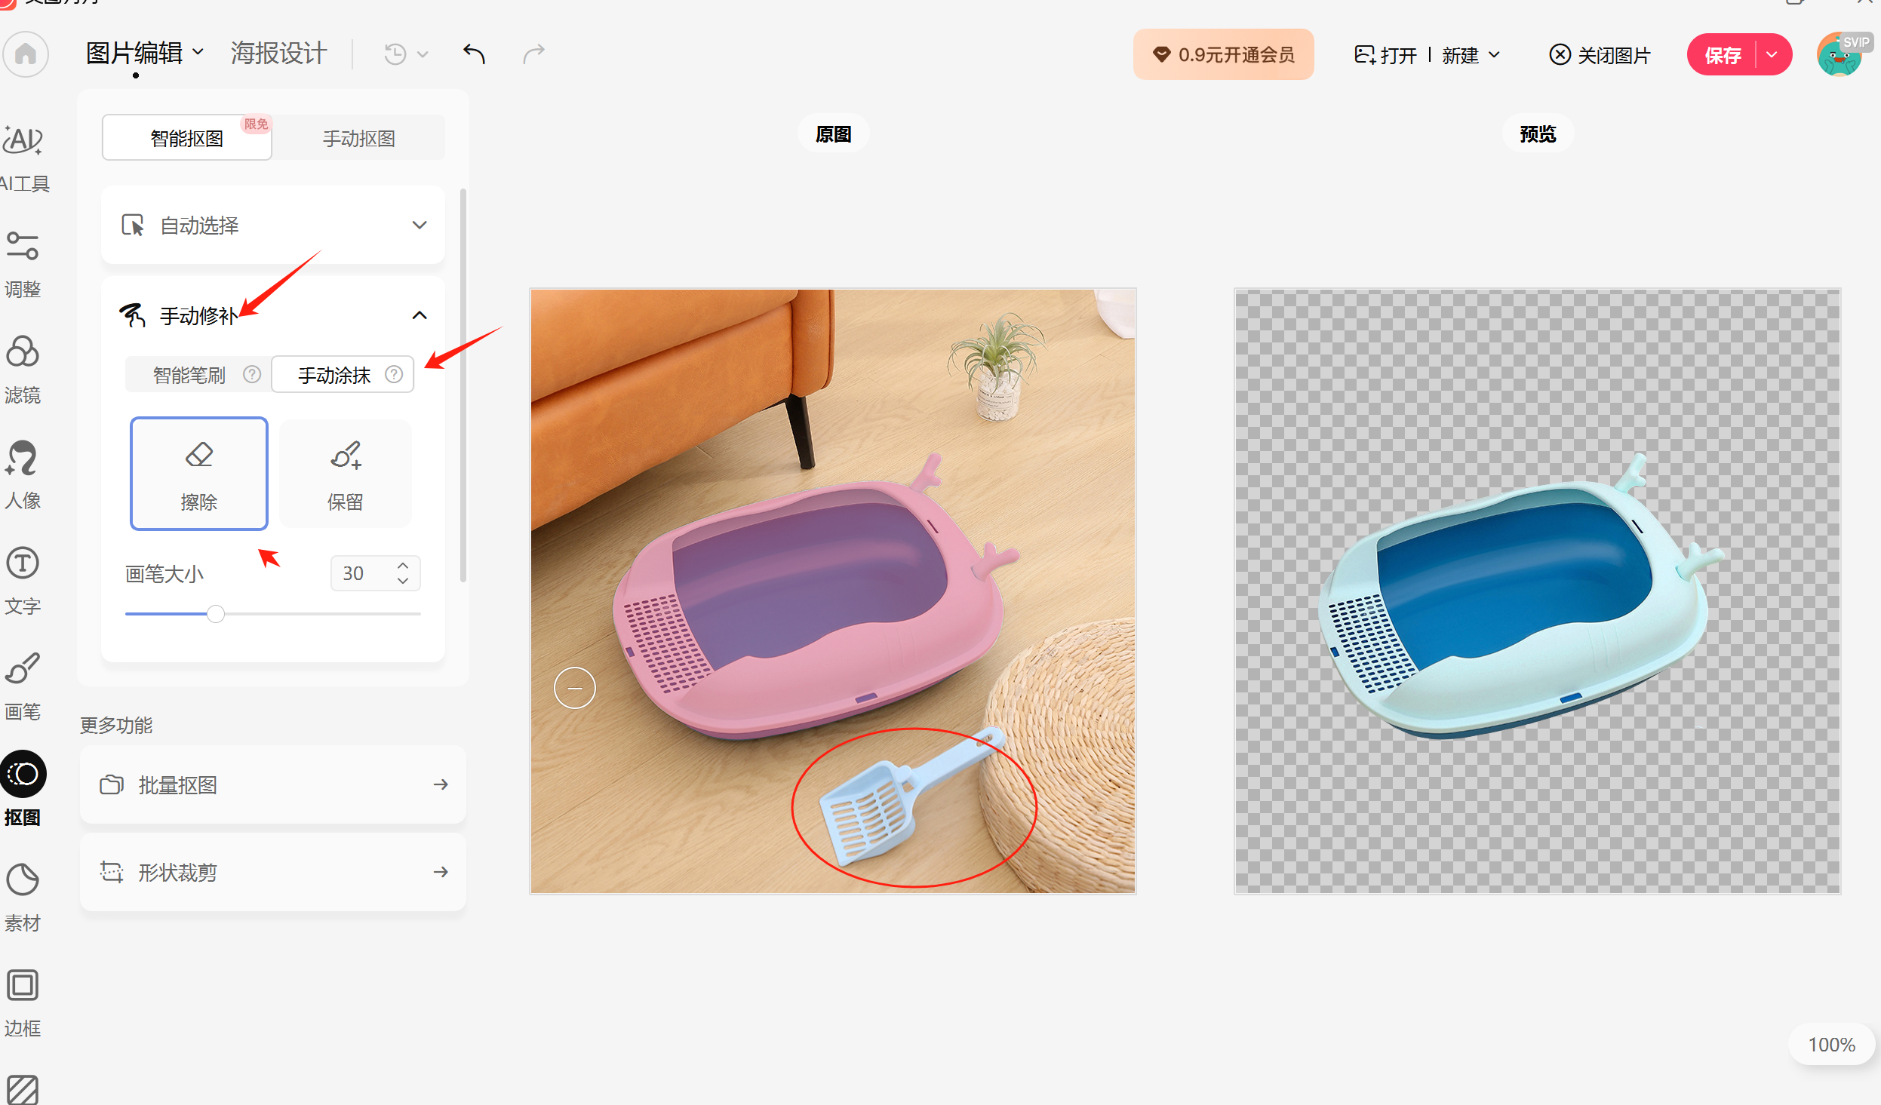The height and width of the screenshot is (1105, 1881).
Task: Click the undo arrow icon
Action: [x=474, y=54]
